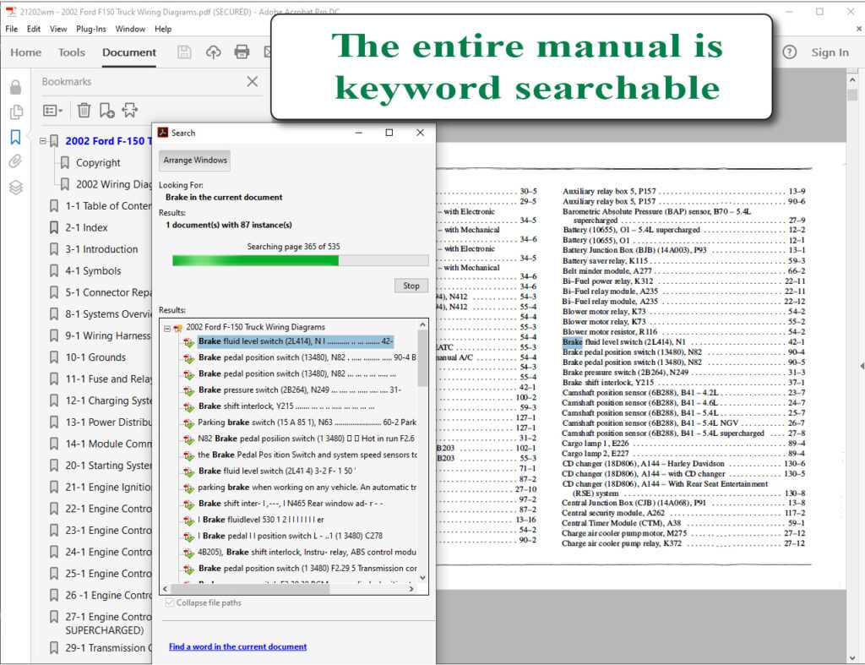Select Brake shift interlock, Y215 search result

click(x=286, y=406)
